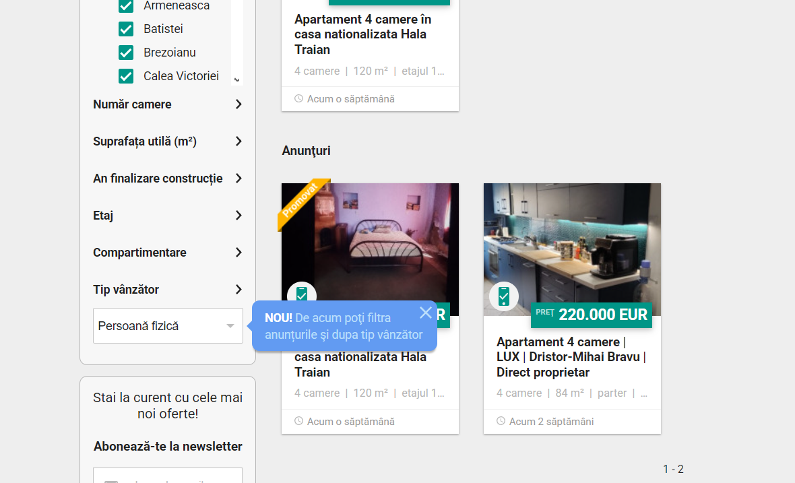Collapse the Tip vânzător filter

pos(168,290)
